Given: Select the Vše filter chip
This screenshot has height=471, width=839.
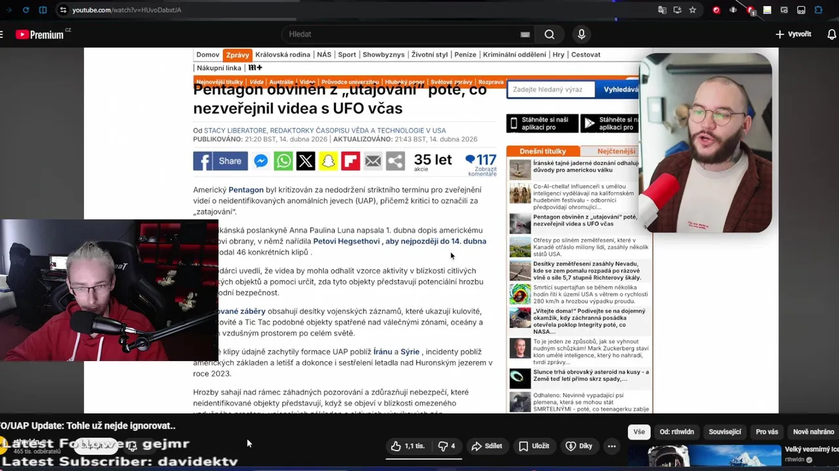Looking at the screenshot, I should pyautogui.click(x=639, y=432).
